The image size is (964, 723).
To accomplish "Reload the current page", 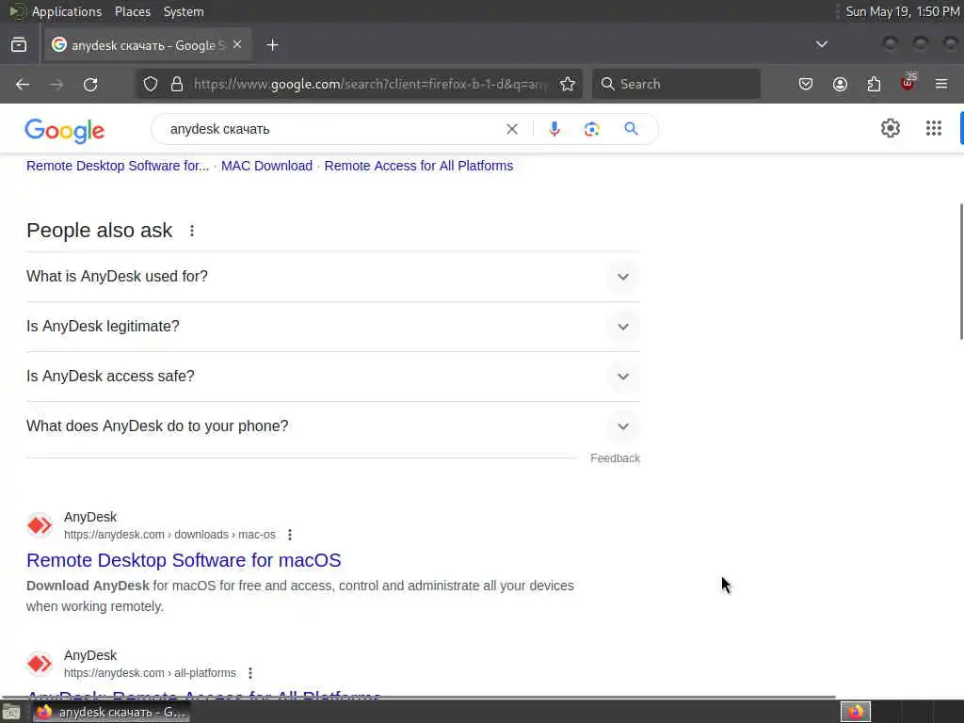I will pos(90,84).
